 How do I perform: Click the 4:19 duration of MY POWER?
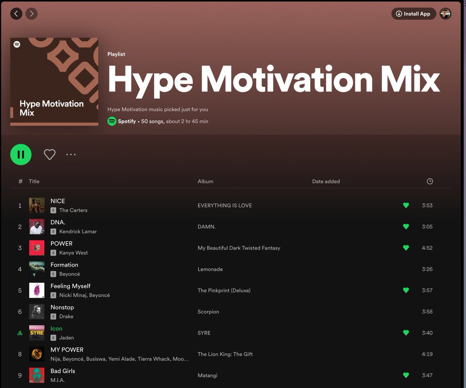coord(427,354)
